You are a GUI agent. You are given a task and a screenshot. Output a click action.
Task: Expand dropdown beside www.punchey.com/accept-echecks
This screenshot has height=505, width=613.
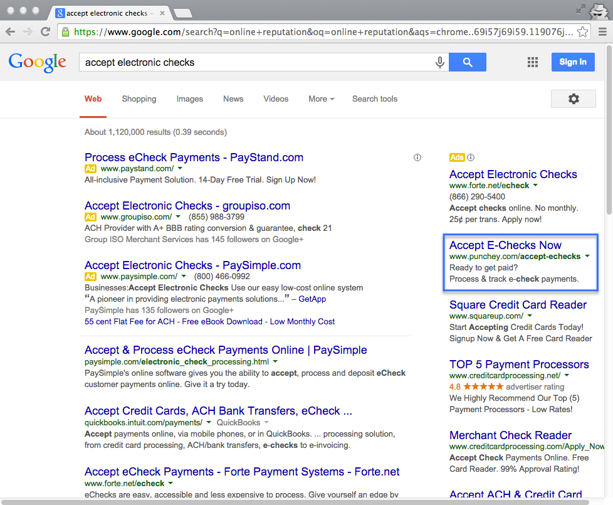pos(587,256)
